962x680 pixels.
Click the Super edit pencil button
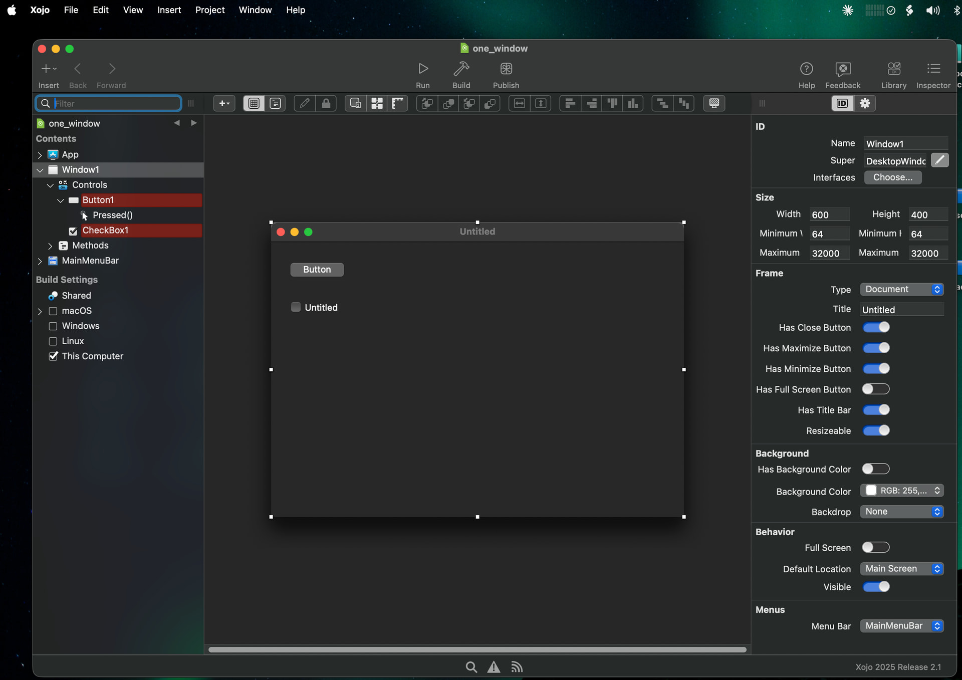tap(939, 160)
